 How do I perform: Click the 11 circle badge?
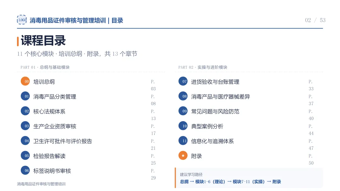click(x=183, y=141)
